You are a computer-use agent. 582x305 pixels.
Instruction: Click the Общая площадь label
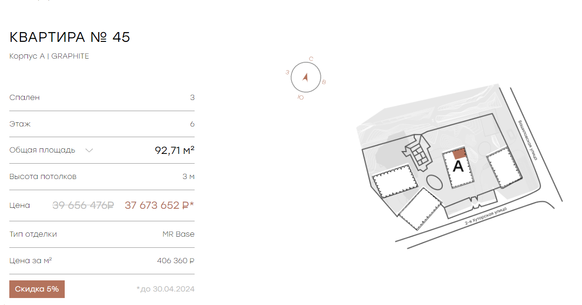(42, 150)
